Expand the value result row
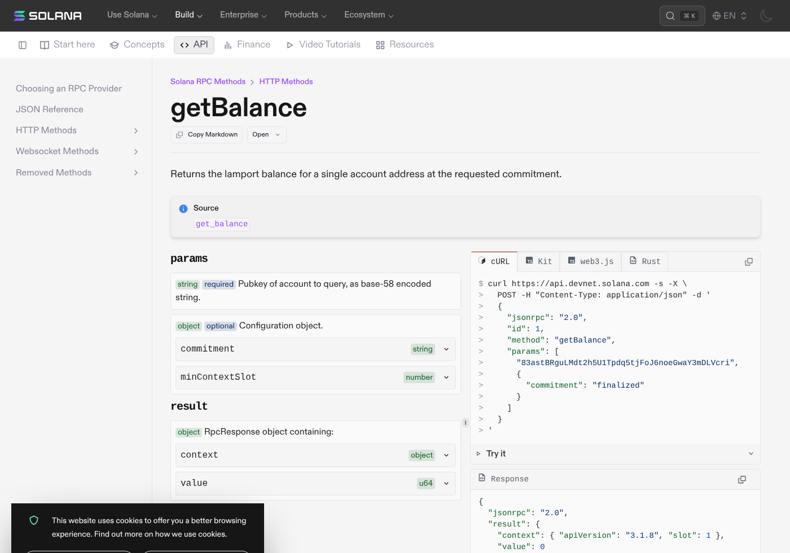 click(315, 484)
